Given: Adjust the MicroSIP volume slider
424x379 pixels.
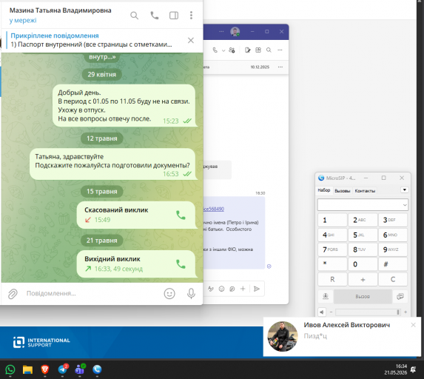Looking at the screenshot, I should point(368,312).
